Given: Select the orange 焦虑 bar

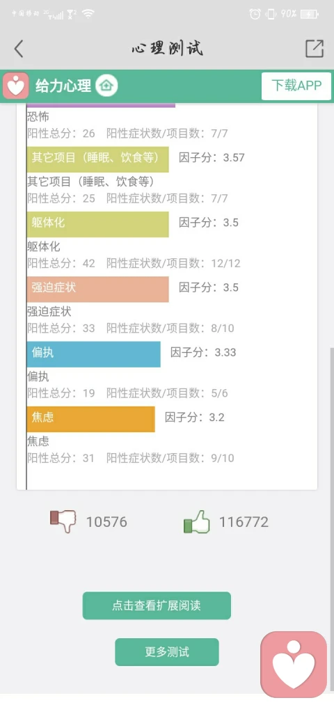Looking at the screenshot, I should click(90, 419).
